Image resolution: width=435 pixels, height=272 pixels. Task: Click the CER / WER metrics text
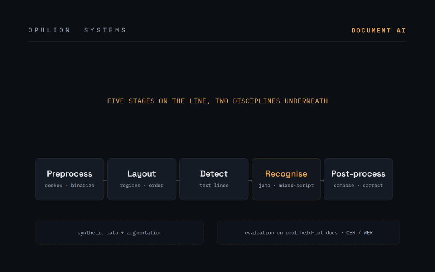(x=359, y=233)
